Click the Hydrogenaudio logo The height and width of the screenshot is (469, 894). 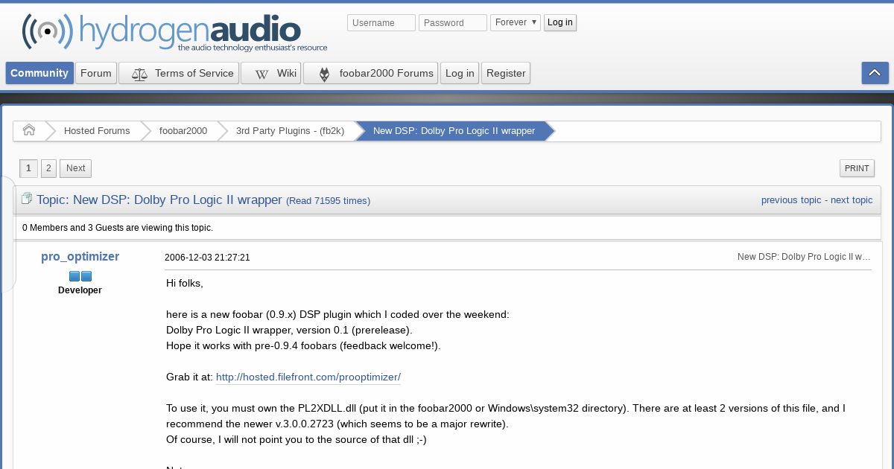click(174, 32)
